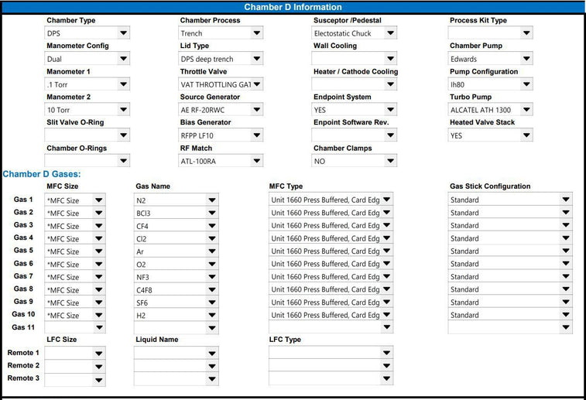The height and width of the screenshot is (400, 586).
Task: Open the Remote 3 LFC Size dropdown
Action: [x=75, y=379]
